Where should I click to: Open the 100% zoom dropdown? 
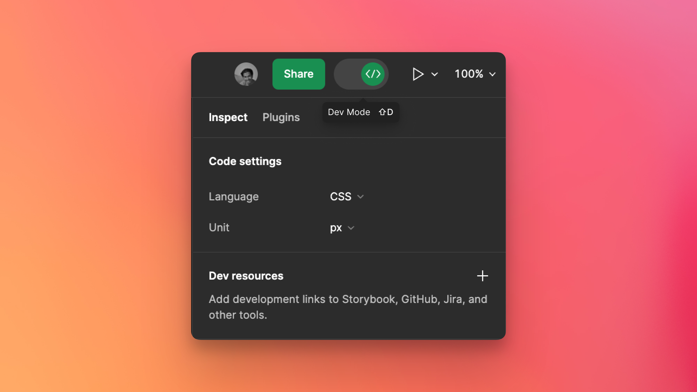click(x=475, y=74)
